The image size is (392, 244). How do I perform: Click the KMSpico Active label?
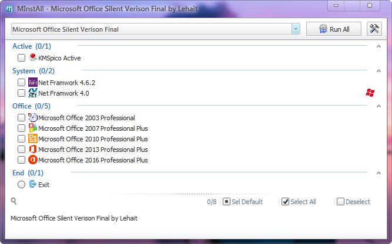click(59, 58)
